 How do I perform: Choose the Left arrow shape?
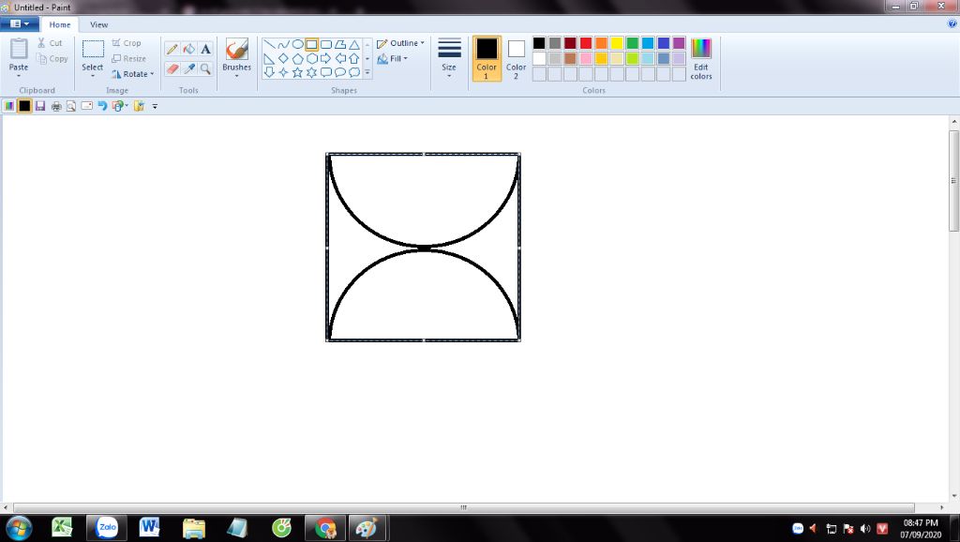pyautogui.click(x=339, y=59)
